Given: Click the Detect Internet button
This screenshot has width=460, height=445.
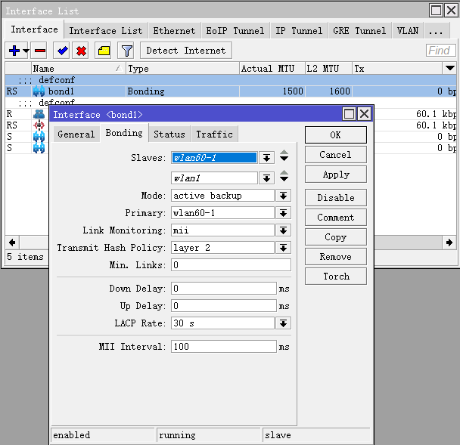Looking at the screenshot, I should pos(185,51).
